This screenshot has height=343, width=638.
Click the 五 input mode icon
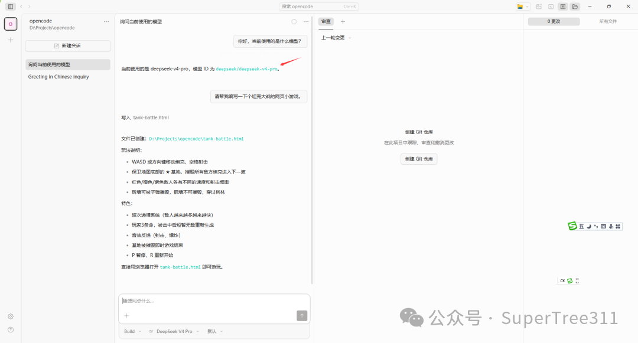click(581, 226)
